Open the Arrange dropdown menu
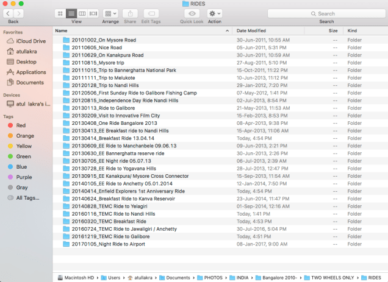388x282 pixels. [110, 13]
